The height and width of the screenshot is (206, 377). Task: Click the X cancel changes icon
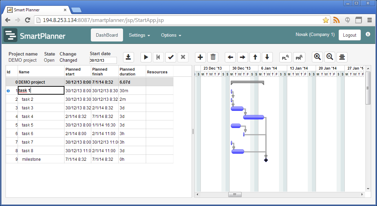tap(183, 57)
